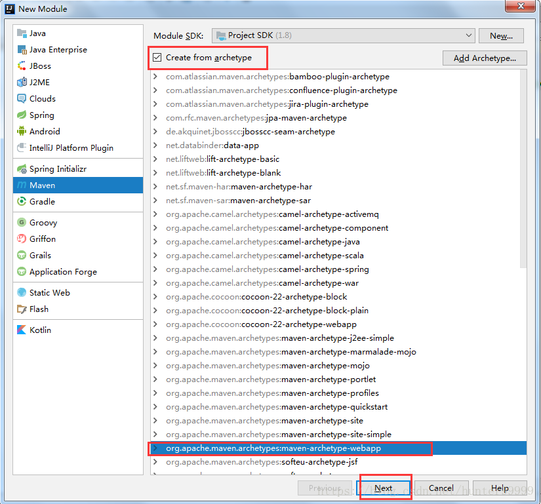The width and height of the screenshot is (541, 504).
Task: Click the archetype list vertical scrollbar
Action: (x=523, y=168)
